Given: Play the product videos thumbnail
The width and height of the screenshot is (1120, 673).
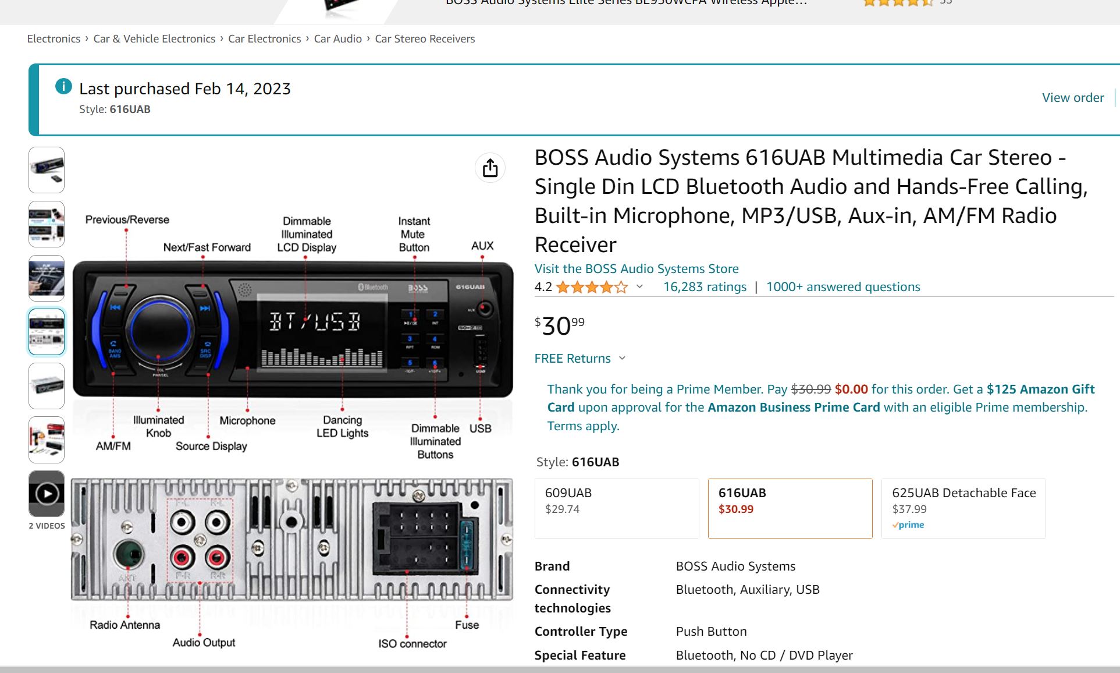Looking at the screenshot, I should coord(47,494).
